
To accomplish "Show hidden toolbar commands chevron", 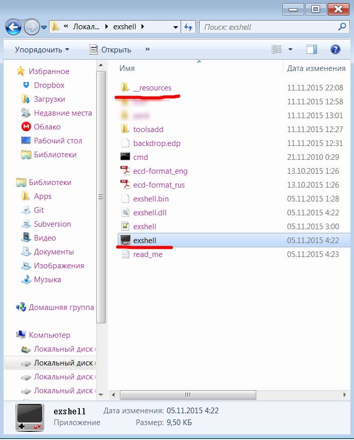I will click(148, 49).
